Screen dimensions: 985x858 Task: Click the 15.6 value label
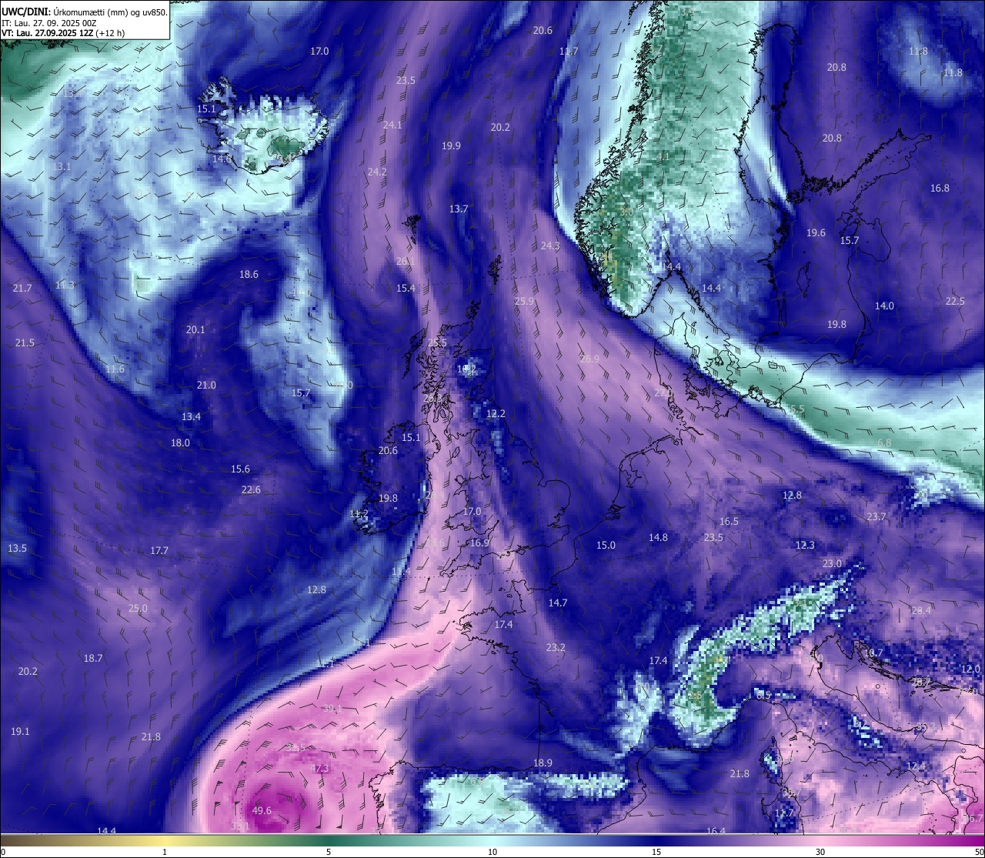(240, 469)
